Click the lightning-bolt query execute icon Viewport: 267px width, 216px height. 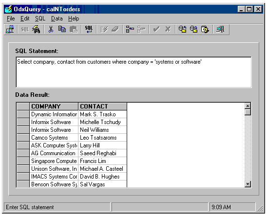tap(36, 29)
